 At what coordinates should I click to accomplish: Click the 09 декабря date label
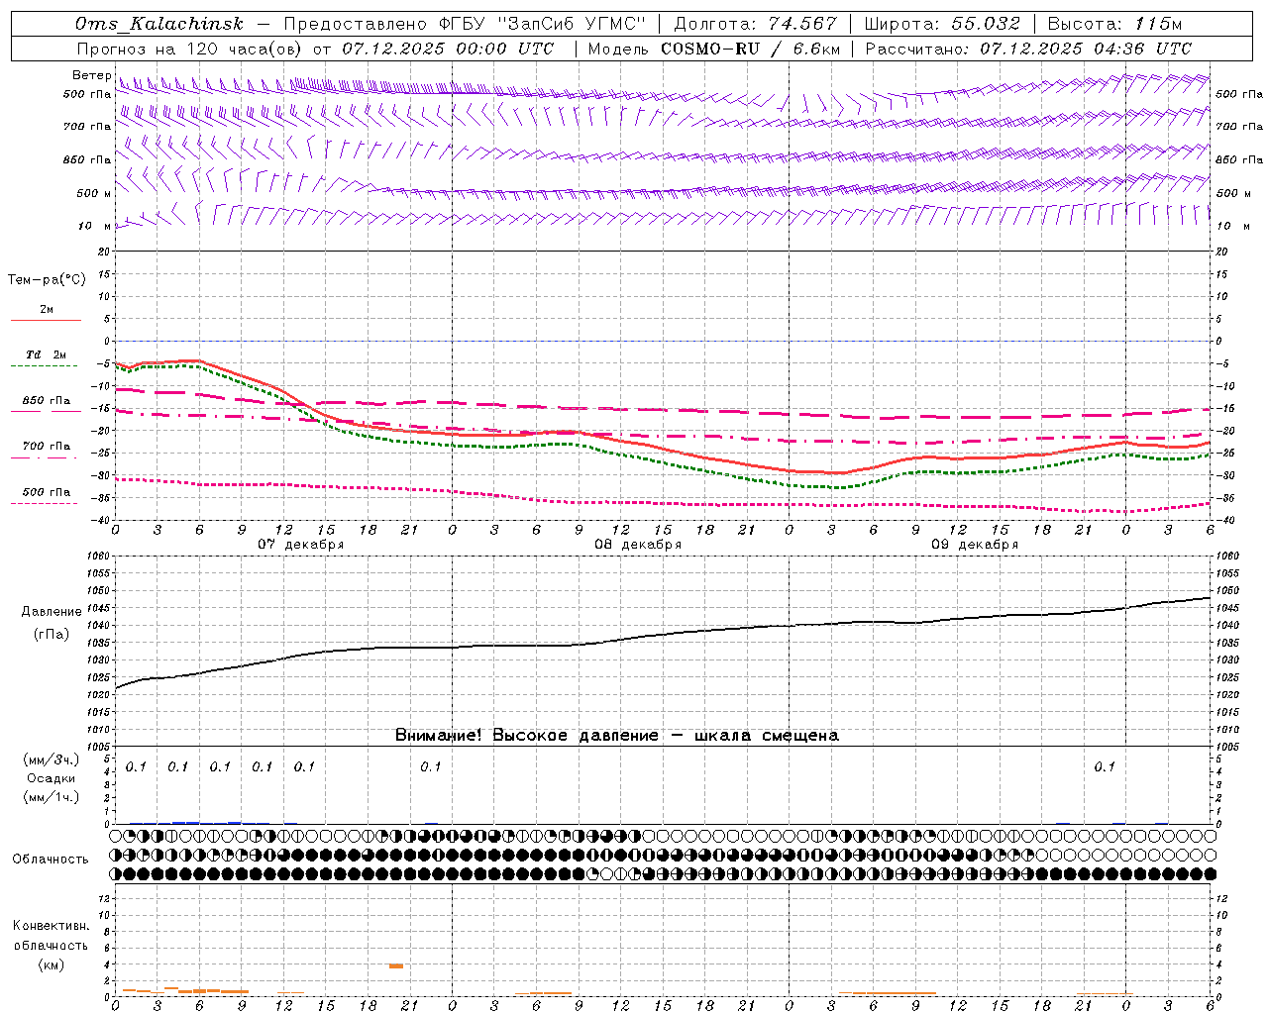[975, 545]
